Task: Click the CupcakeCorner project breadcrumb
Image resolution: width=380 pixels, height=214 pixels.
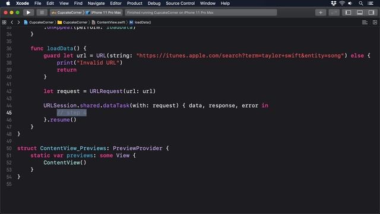Action: click(39, 23)
